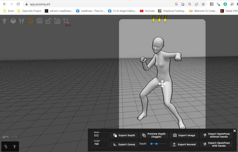Close the export panel with X
Image resolution: width=238 pixels, height=152 pixels.
coord(235,131)
